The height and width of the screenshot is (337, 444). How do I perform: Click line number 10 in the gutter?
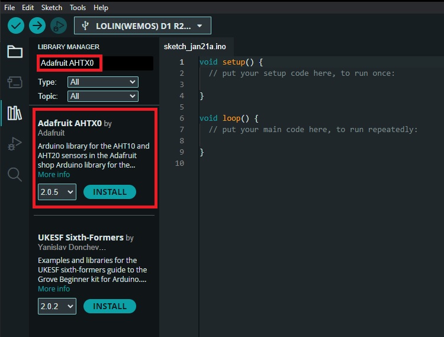point(179,163)
